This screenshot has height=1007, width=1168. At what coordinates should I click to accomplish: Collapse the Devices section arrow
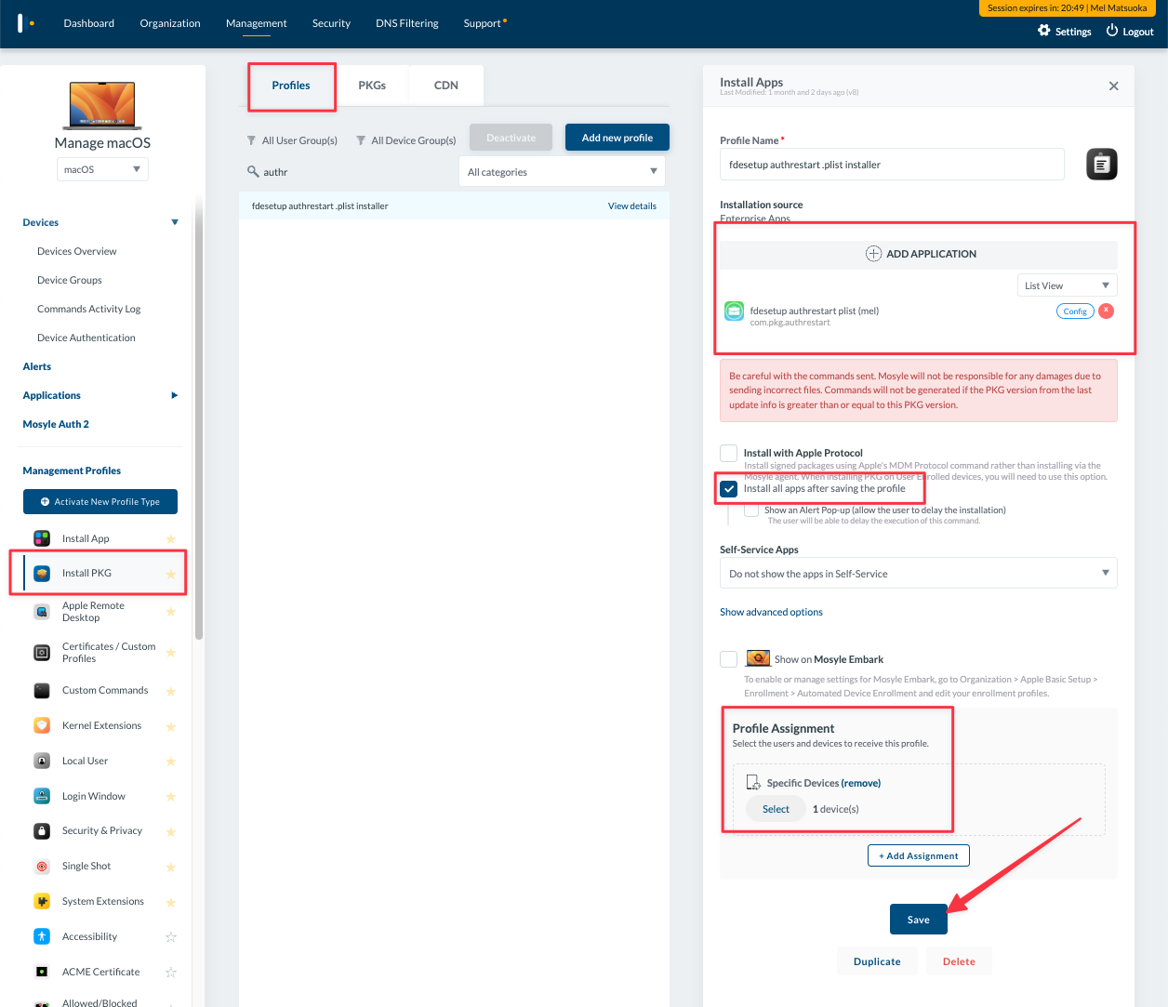tap(175, 222)
